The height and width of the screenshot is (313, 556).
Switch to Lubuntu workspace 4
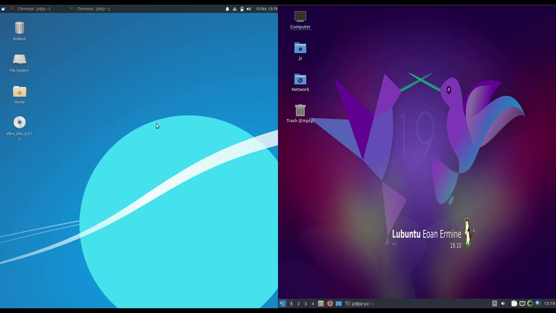coord(313,303)
